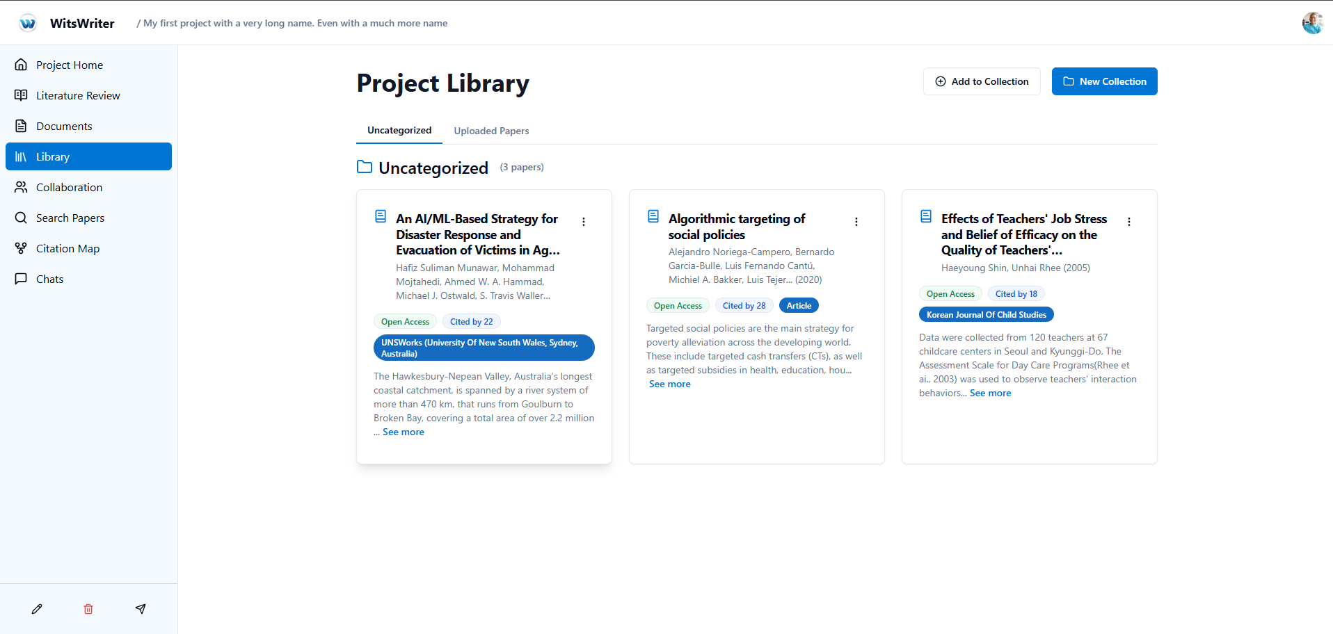Click the Article type badge
Viewport: 1333px width, 634px height.
(799, 305)
